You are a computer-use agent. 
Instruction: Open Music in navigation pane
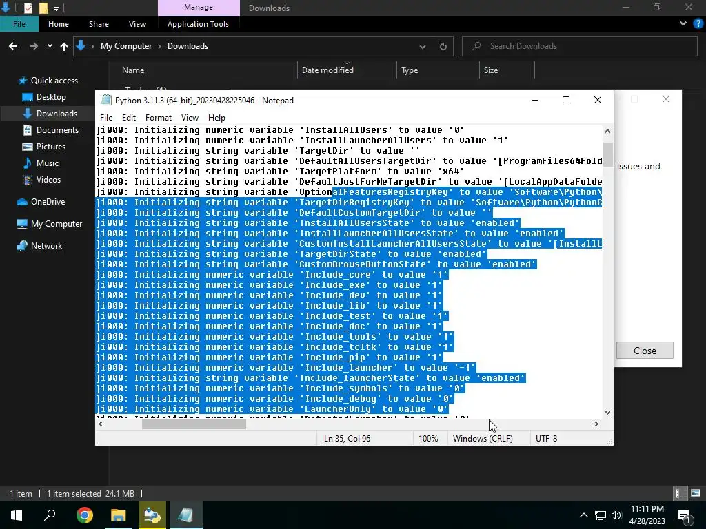pyautogui.click(x=48, y=163)
